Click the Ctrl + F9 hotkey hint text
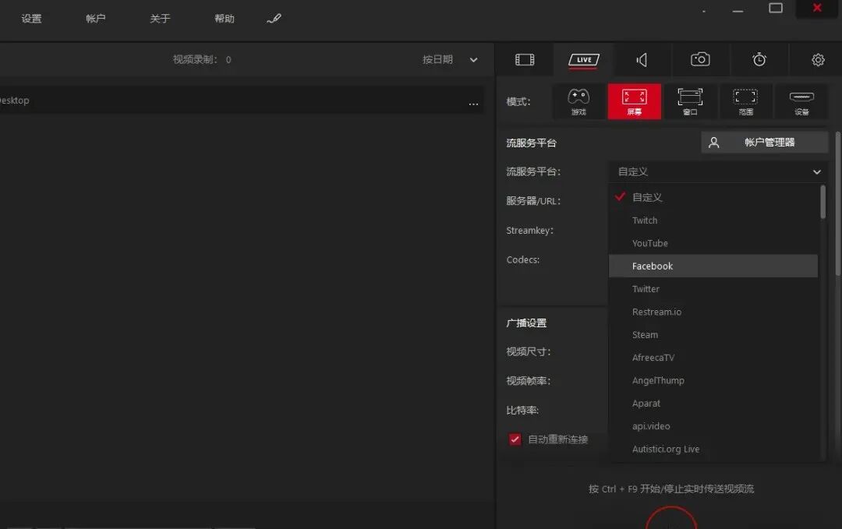 click(x=671, y=488)
